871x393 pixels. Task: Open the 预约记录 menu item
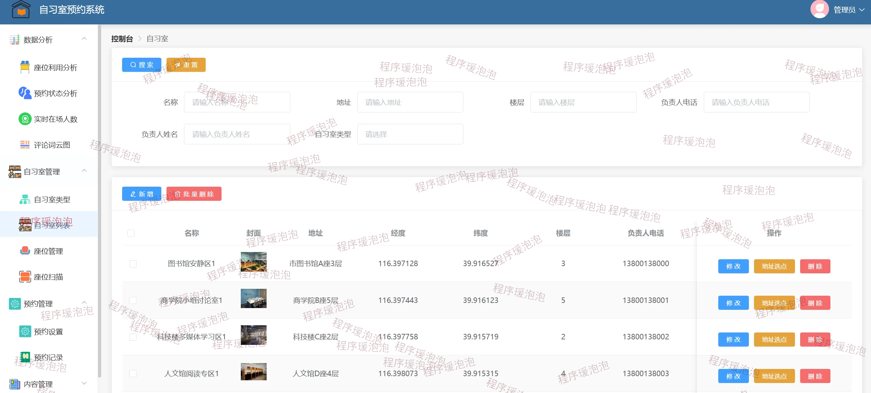coord(48,358)
